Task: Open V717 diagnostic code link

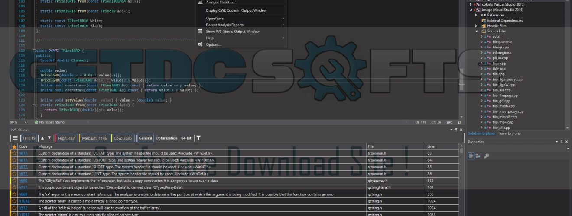Action: pyautogui.click(x=23, y=187)
